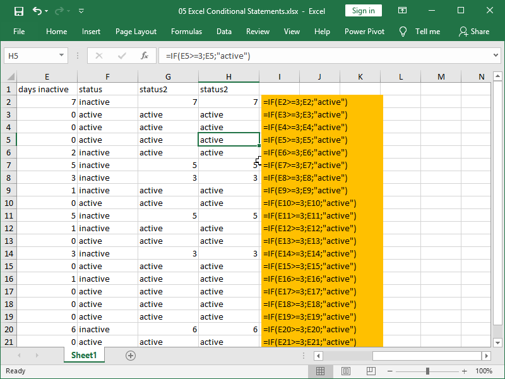Open the Insert Function dialog via fx icon
The width and height of the screenshot is (505, 379).
(145, 56)
